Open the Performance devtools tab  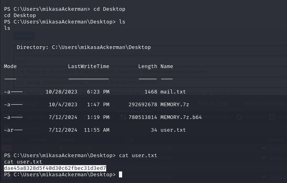216,117
